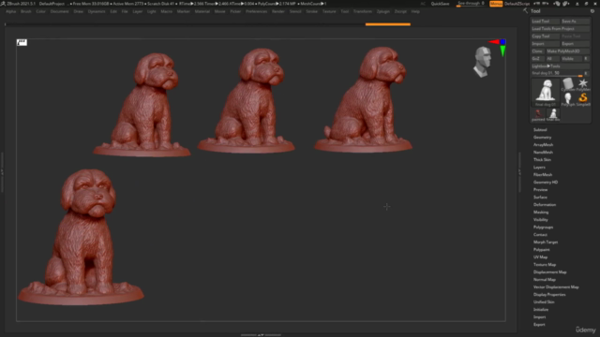Image resolution: width=600 pixels, height=337 pixels.
Task: Click the ZBrush logo icon in title bar
Action: pyautogui.click(x=3, y=4)
